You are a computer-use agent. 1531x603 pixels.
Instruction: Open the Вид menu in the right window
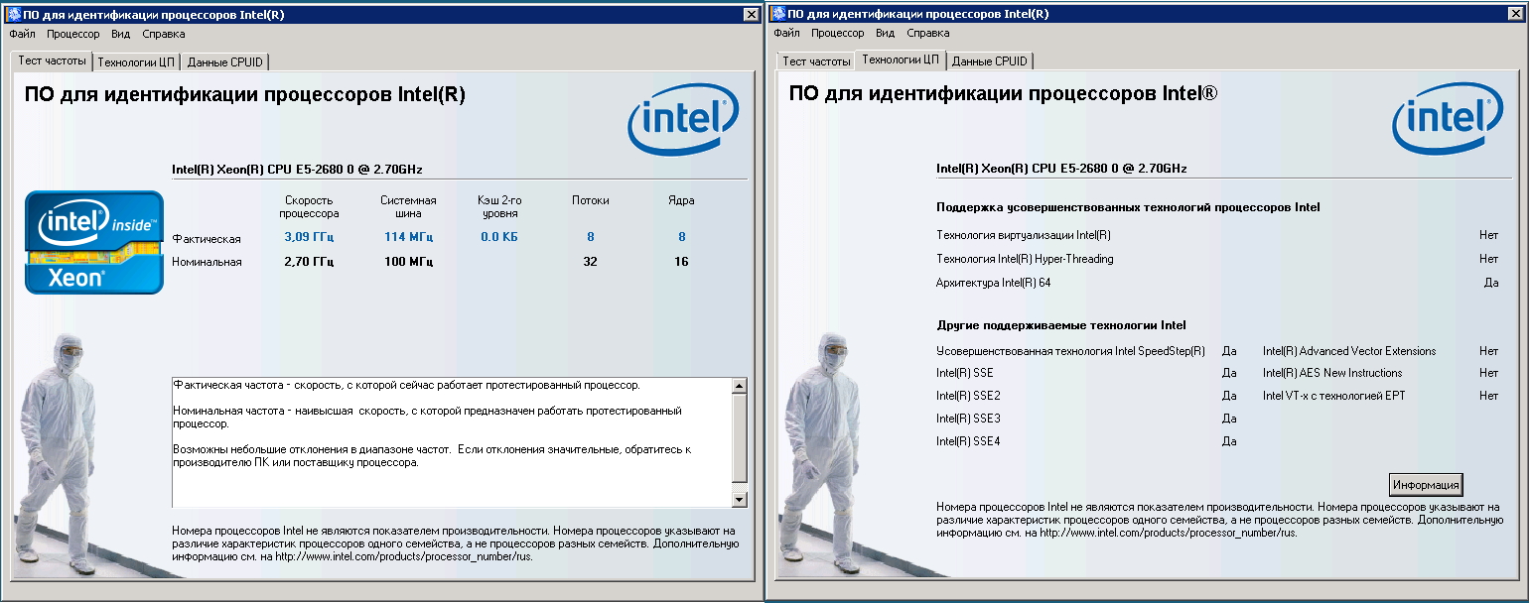885,34
